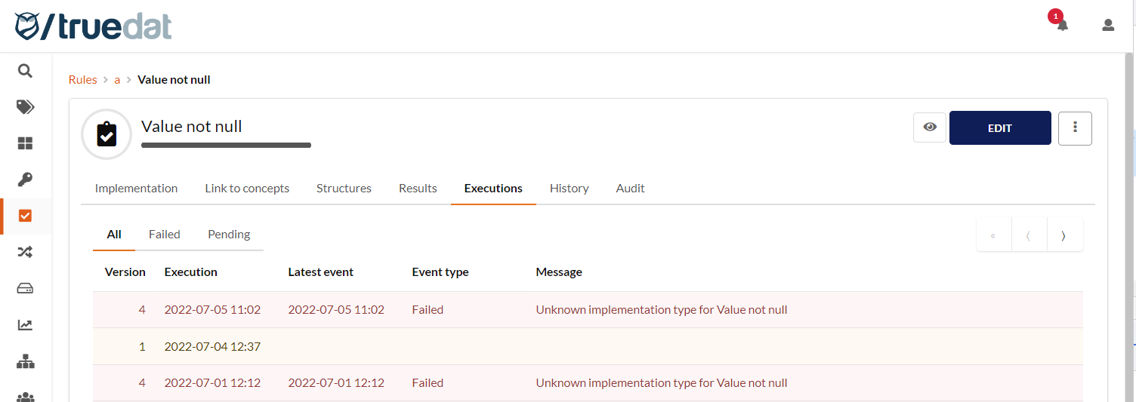The width and height of the screenshot is (1136, 402).
Task: Toggle the eye visibility button
Action: pyautogui.click(x=930, y=127)
